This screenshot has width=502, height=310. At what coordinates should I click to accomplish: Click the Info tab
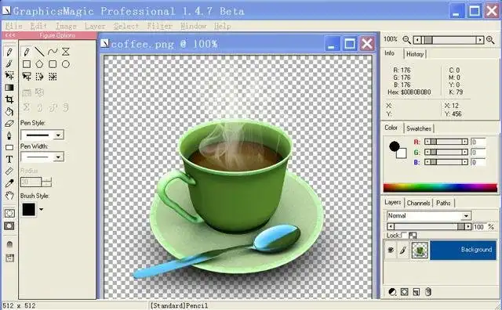tap(390, 53)
